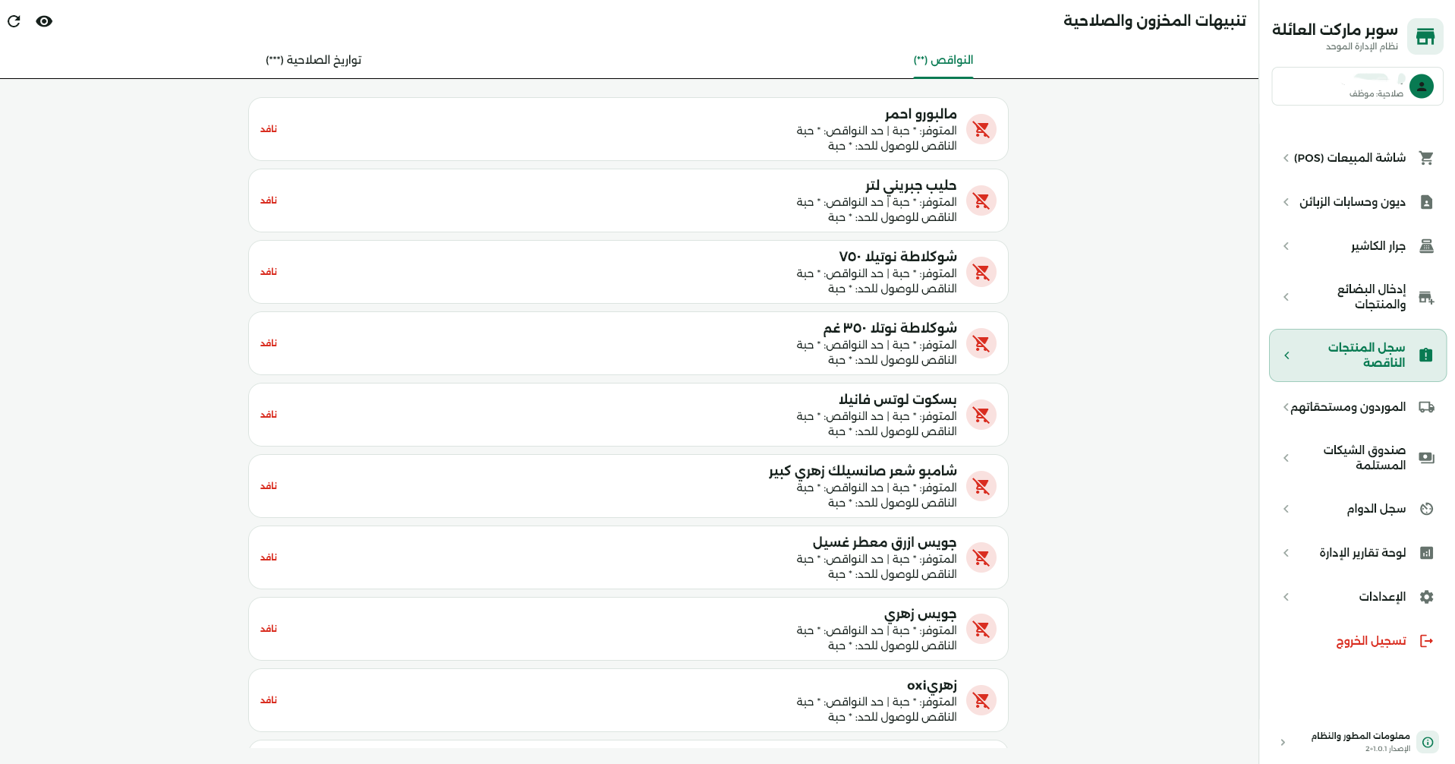Switch to النواقص tab

943,60
